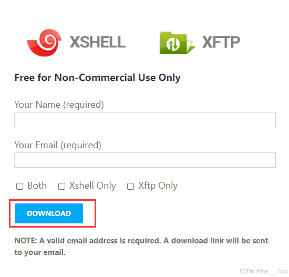Click the white swirl center of Xshell logo
Screen dimensions: 289x277
pyautogui.click(x=49, y=39)
